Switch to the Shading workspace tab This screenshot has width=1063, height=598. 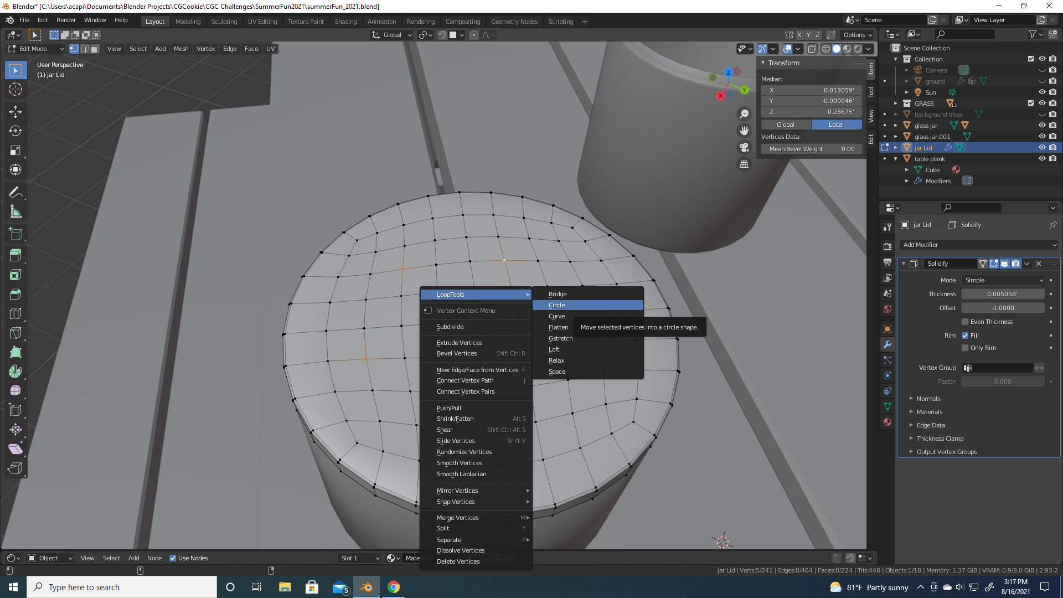pos(345,21)
